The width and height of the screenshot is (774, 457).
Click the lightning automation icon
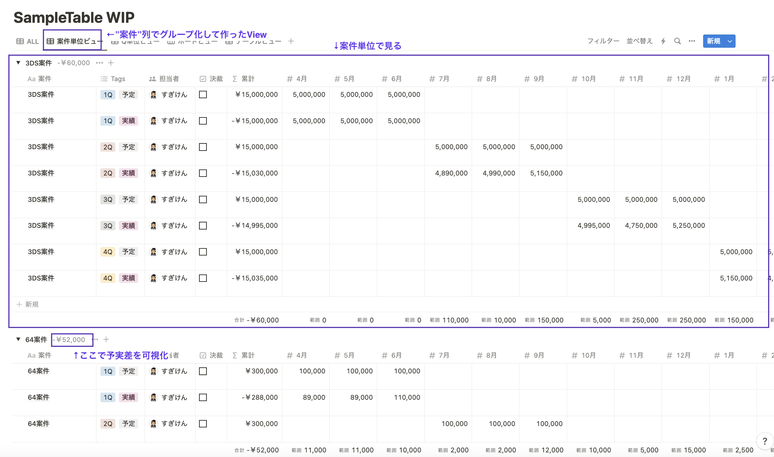(x=663, y=41)
